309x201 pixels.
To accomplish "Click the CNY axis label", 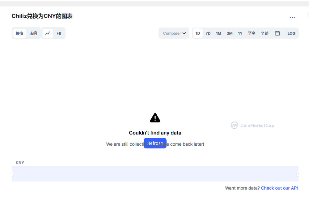I will pos(20,163).
